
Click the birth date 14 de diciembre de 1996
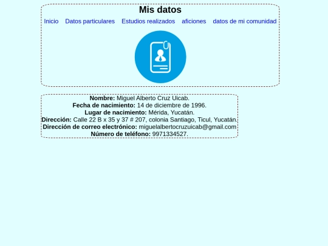172,106
